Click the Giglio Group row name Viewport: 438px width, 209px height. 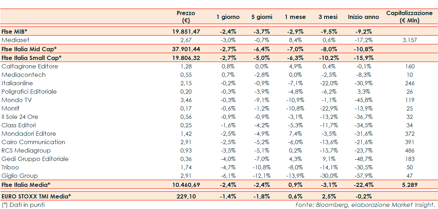pos(20,176)
